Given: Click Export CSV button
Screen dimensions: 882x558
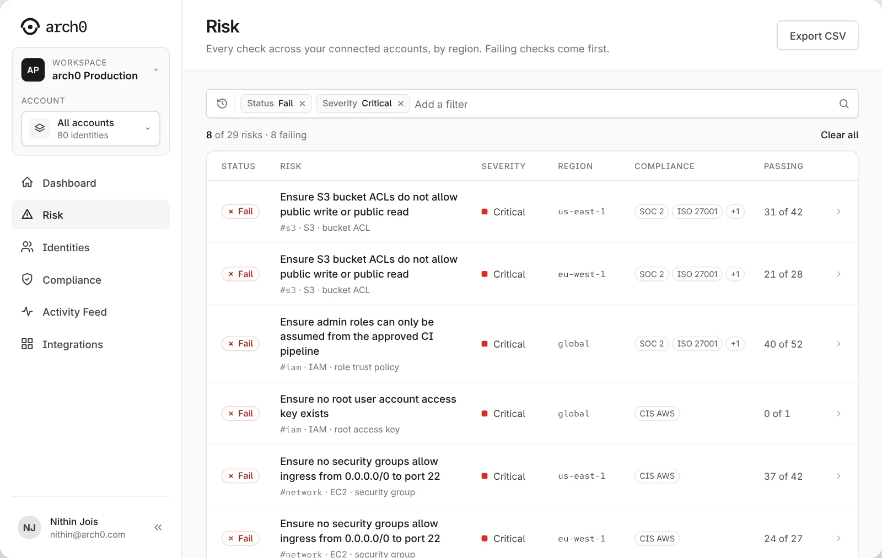Looking at the screenshot, I should point(818,36).
